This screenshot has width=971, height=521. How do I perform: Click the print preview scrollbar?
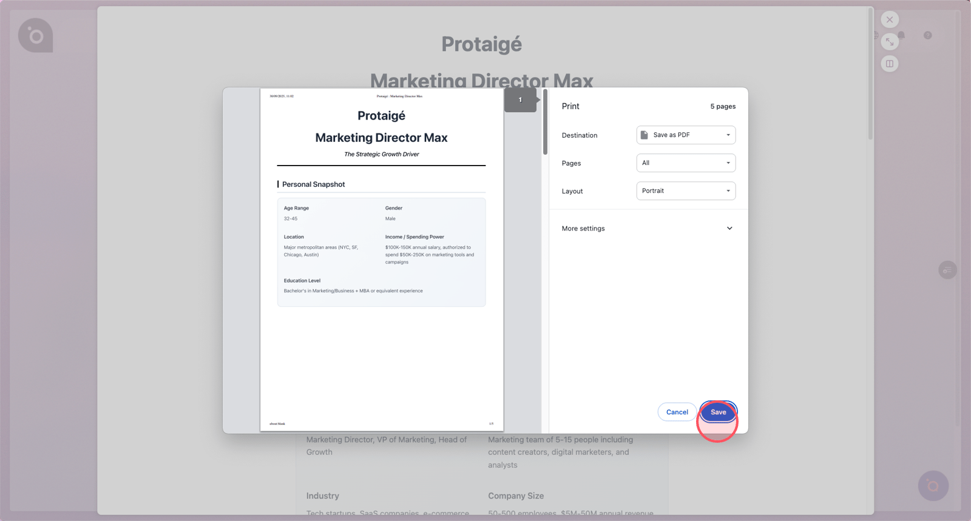point(545,122)
